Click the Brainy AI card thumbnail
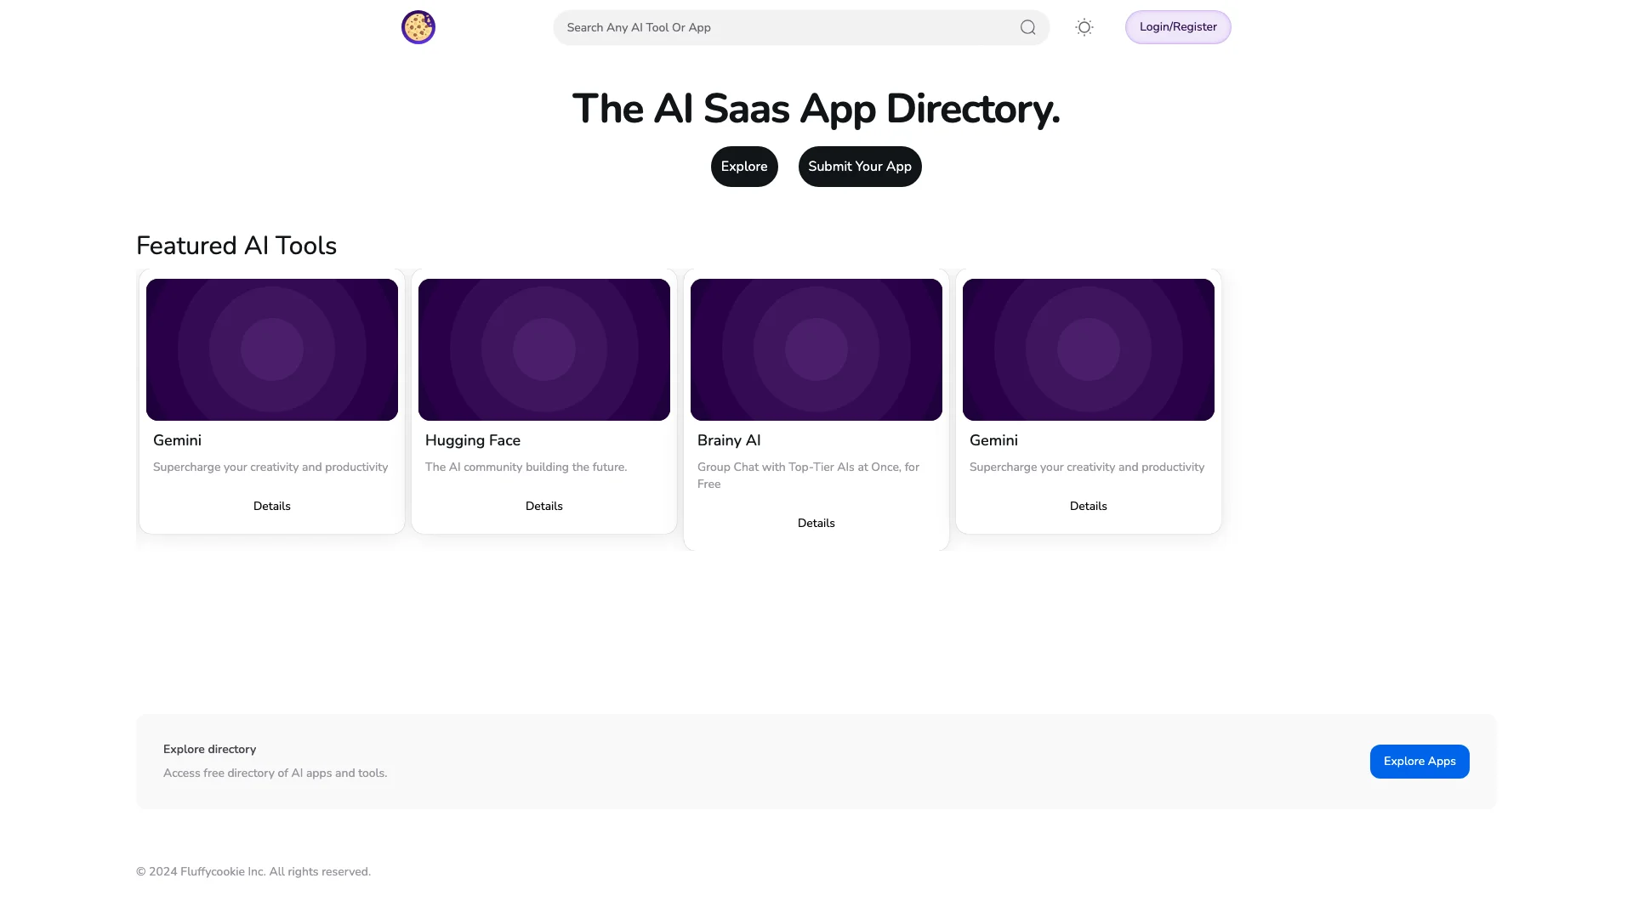This screenshot has width=1633, height=918. pos(816,349)
